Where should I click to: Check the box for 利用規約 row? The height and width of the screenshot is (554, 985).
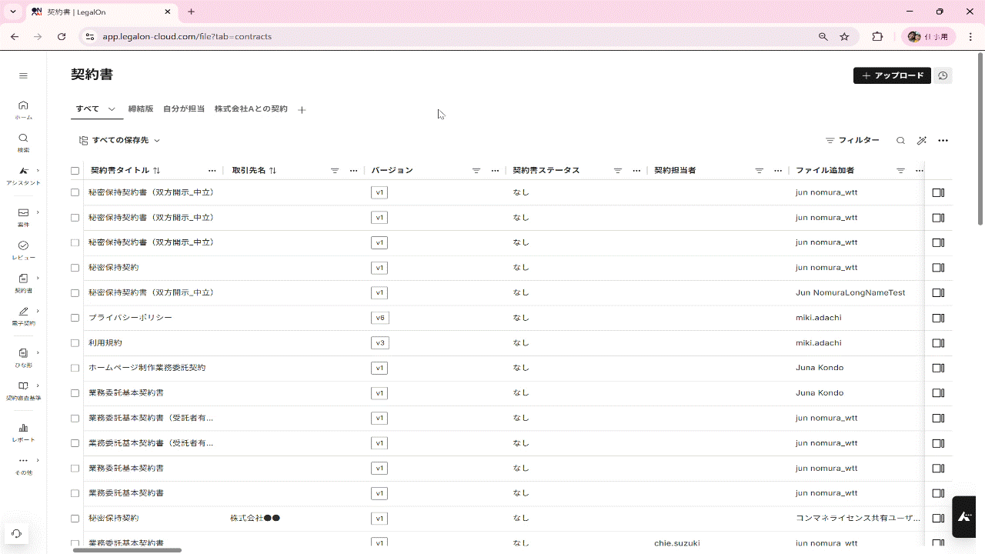tap(75, 343)
